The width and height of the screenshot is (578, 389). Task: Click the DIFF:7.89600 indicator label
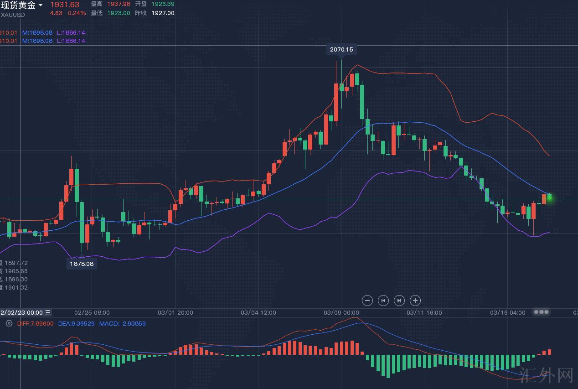[35, 323]
